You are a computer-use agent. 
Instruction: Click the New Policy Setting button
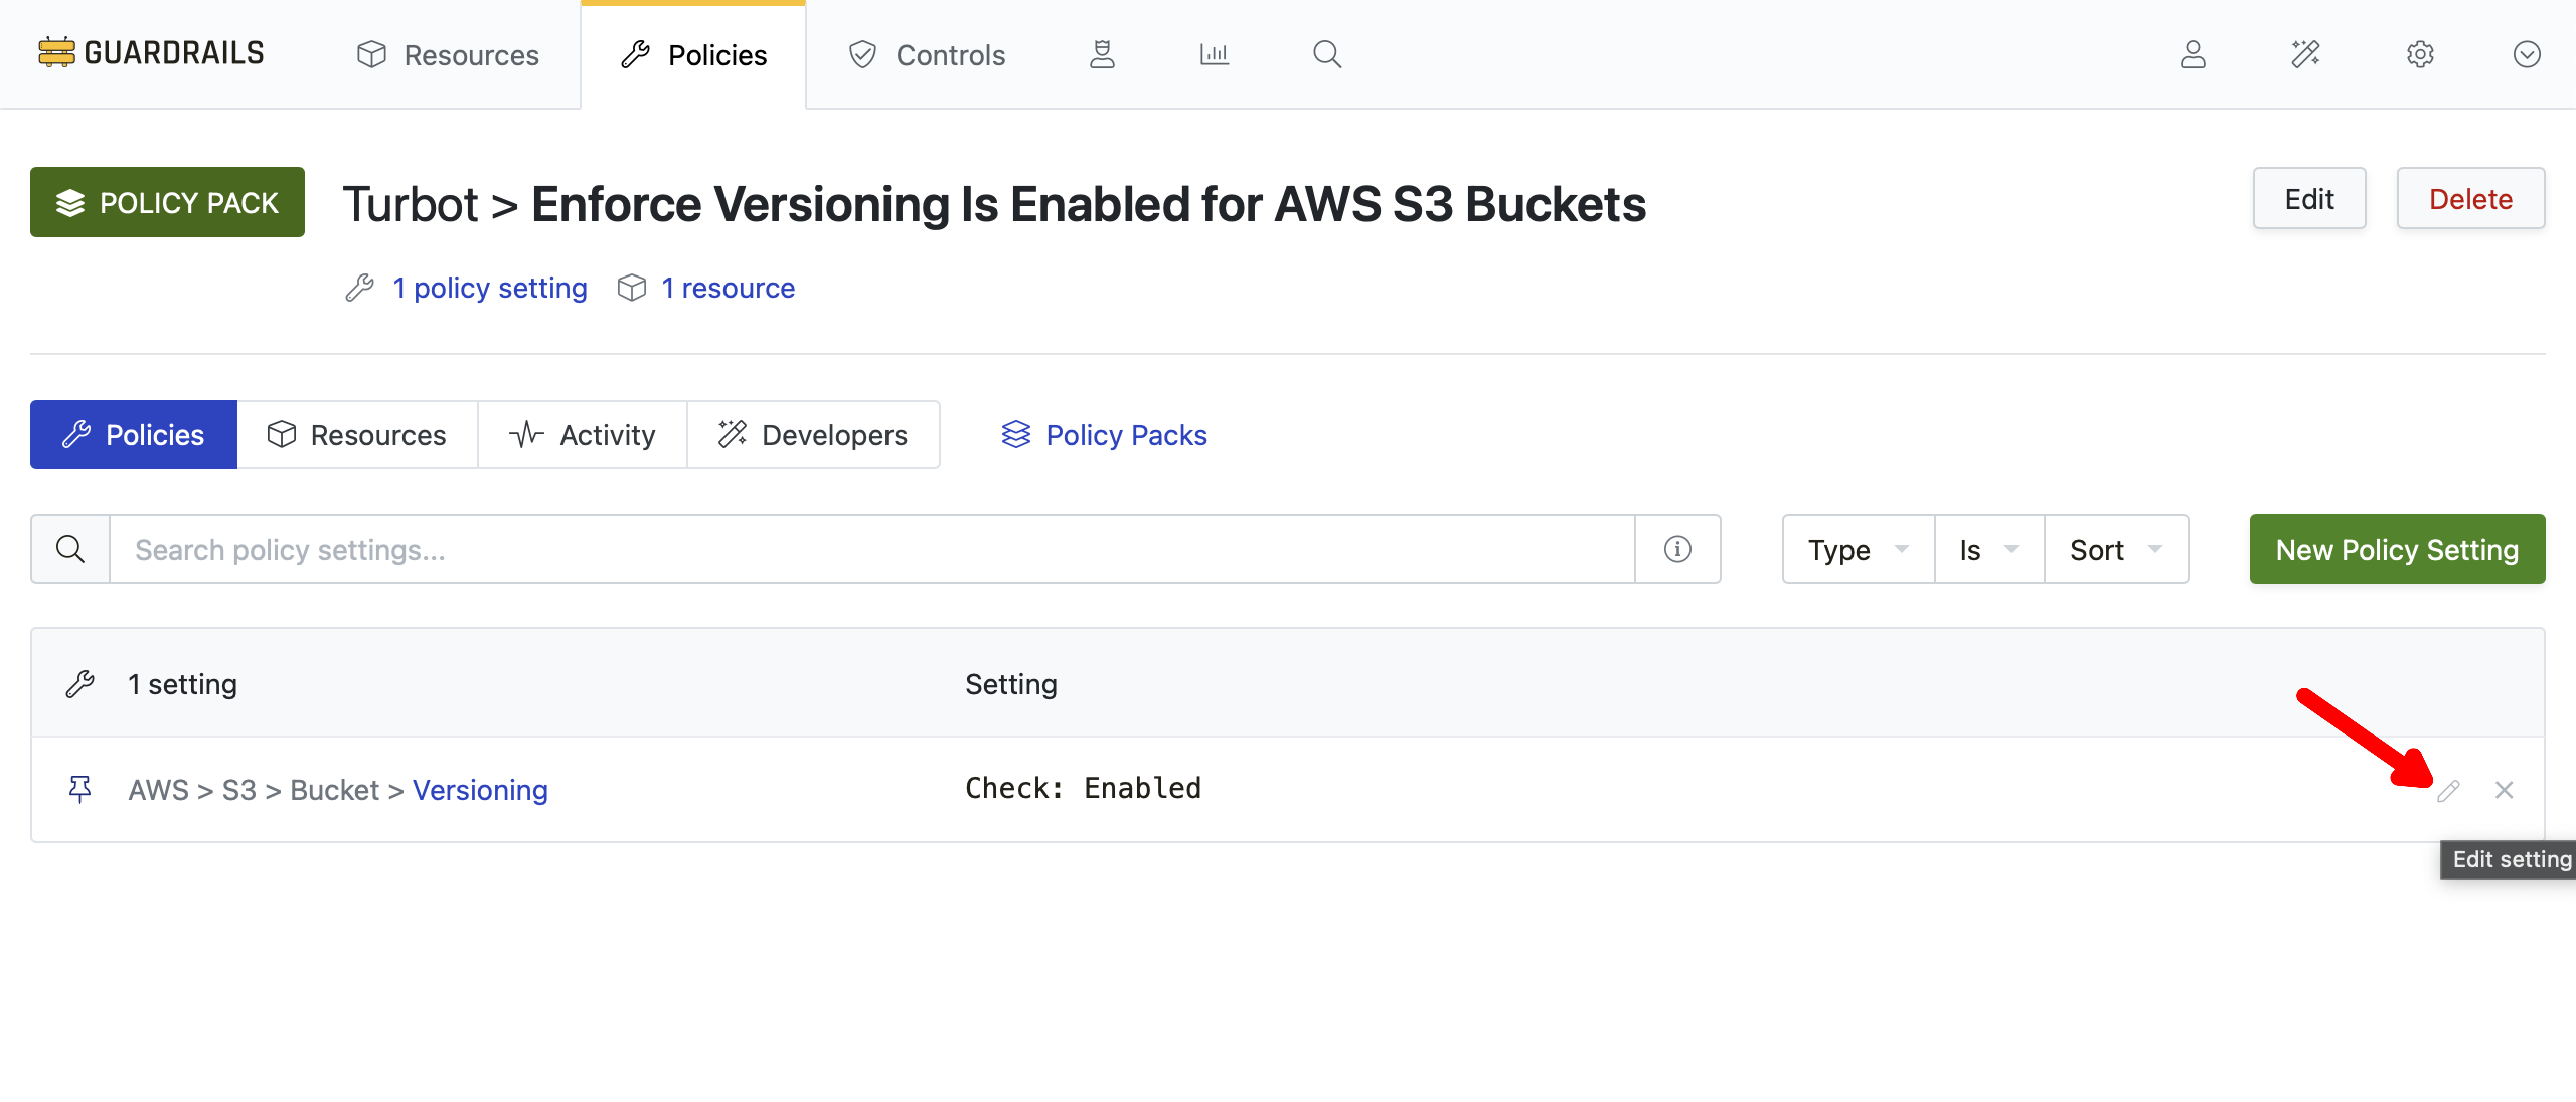(2396, 548)
